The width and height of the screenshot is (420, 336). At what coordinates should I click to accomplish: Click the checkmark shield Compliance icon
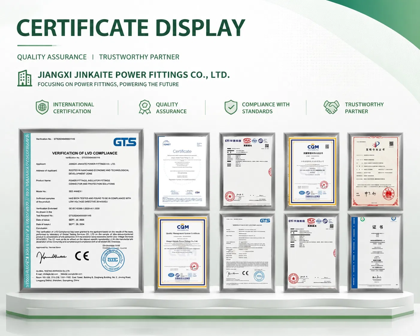231,107
